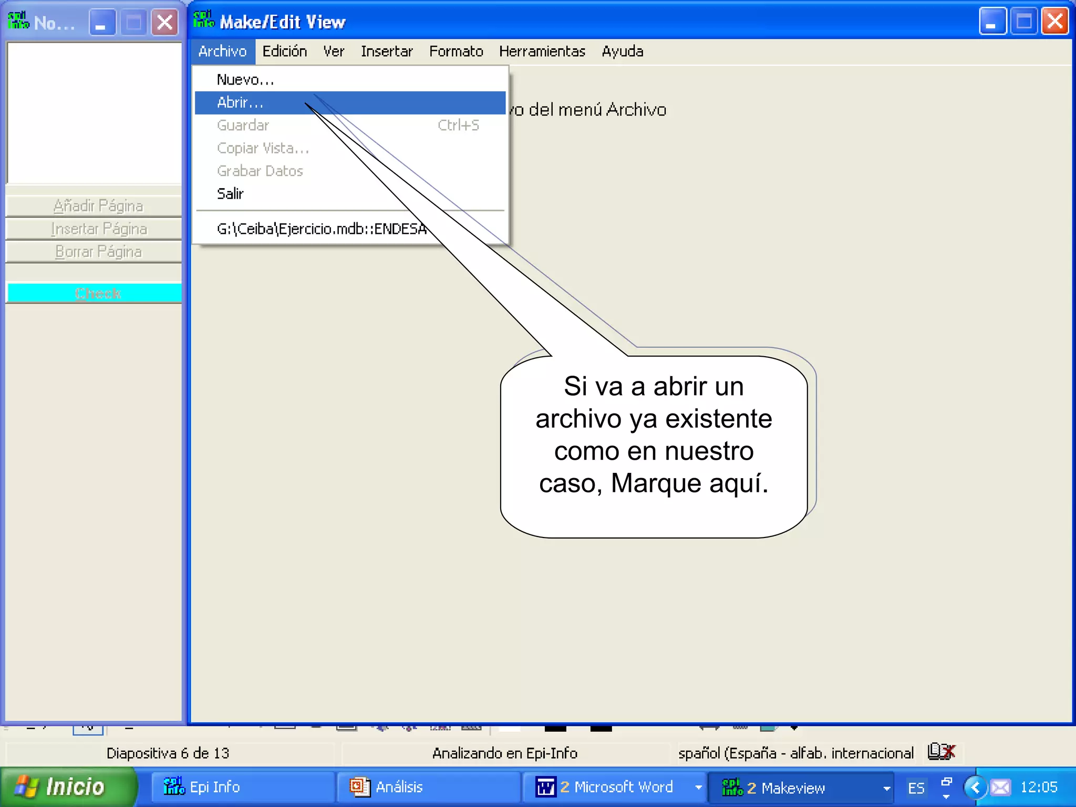Viewport: 1076px width, 807px height.
Task: Expand Microsoft Word taskbar group arrow
Action: click(698, 787)
